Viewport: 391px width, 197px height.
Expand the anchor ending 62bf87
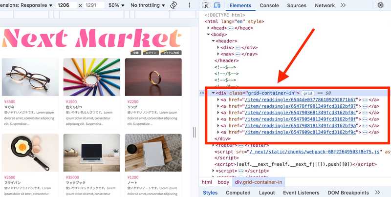[218, 106]
